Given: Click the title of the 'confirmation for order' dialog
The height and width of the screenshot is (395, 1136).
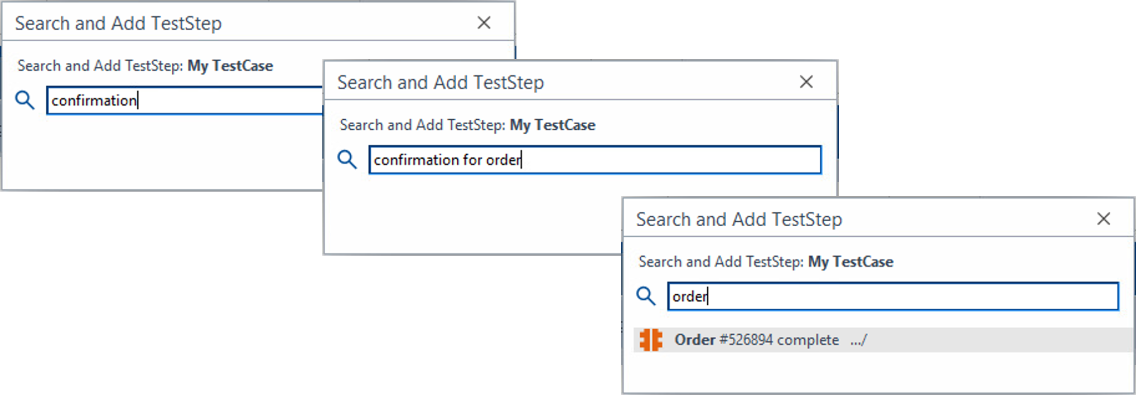Looking at the screenshot, I should [441, 82].
